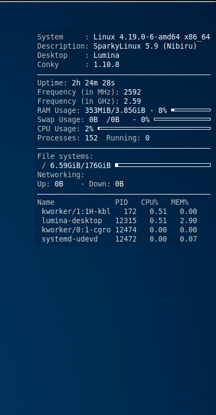Click the 'Running: 0' entry
The width and height of the screenshot is (216, 415).
pyautogui.click(x=128, y=138)
